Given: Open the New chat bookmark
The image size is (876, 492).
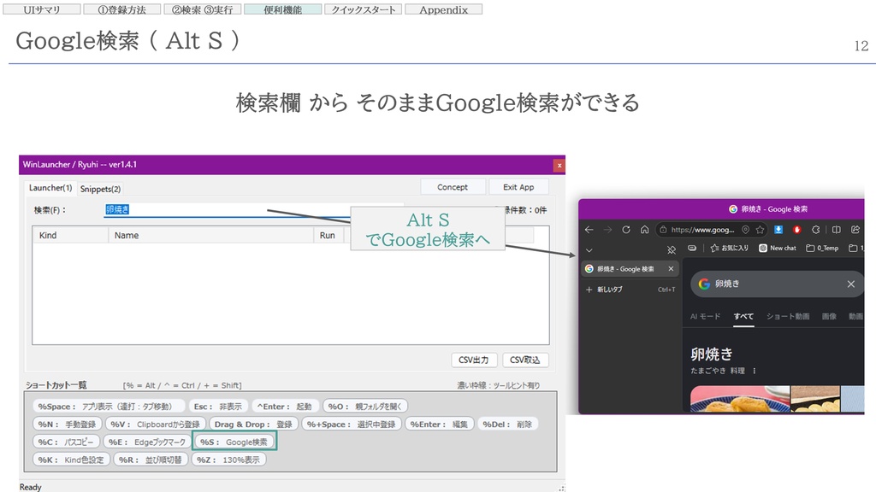Looking at the screenshot, I should point(778,249).
